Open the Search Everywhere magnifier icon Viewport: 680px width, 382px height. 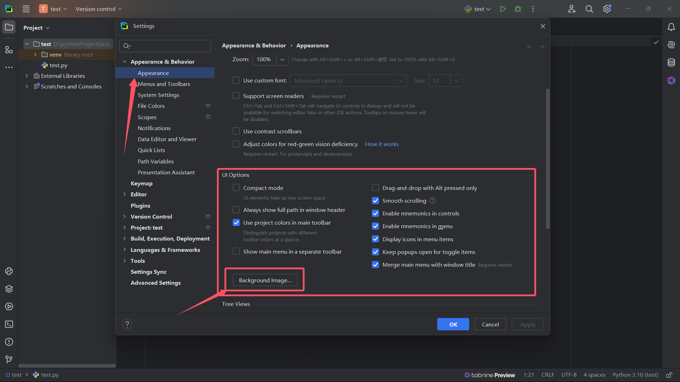tap(589, 9)
